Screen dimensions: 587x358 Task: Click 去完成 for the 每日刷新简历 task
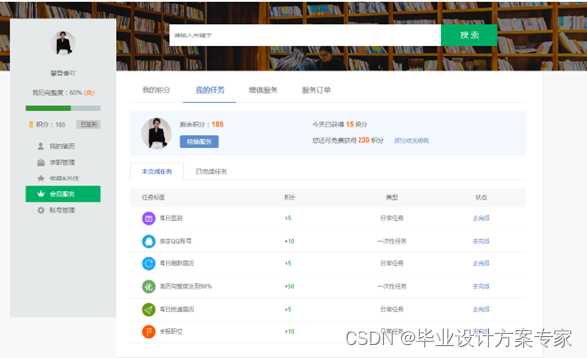[x=481, y=263]
